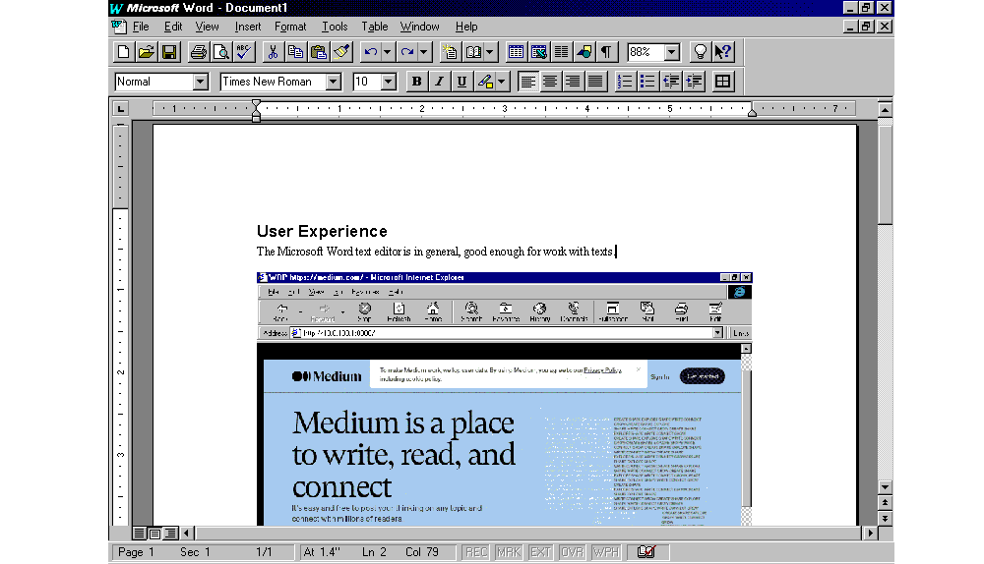Click the Columns icon
This screenshot has height=564, width=984.
(561, 52)
